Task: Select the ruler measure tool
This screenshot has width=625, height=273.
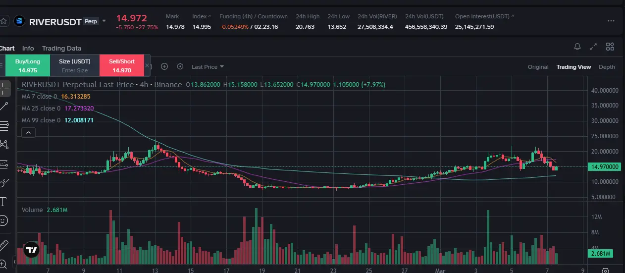Action: 4,245
